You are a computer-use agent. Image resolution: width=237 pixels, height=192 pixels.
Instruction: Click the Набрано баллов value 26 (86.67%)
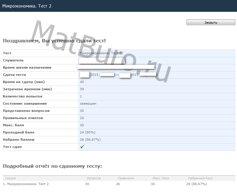(90, 140)
